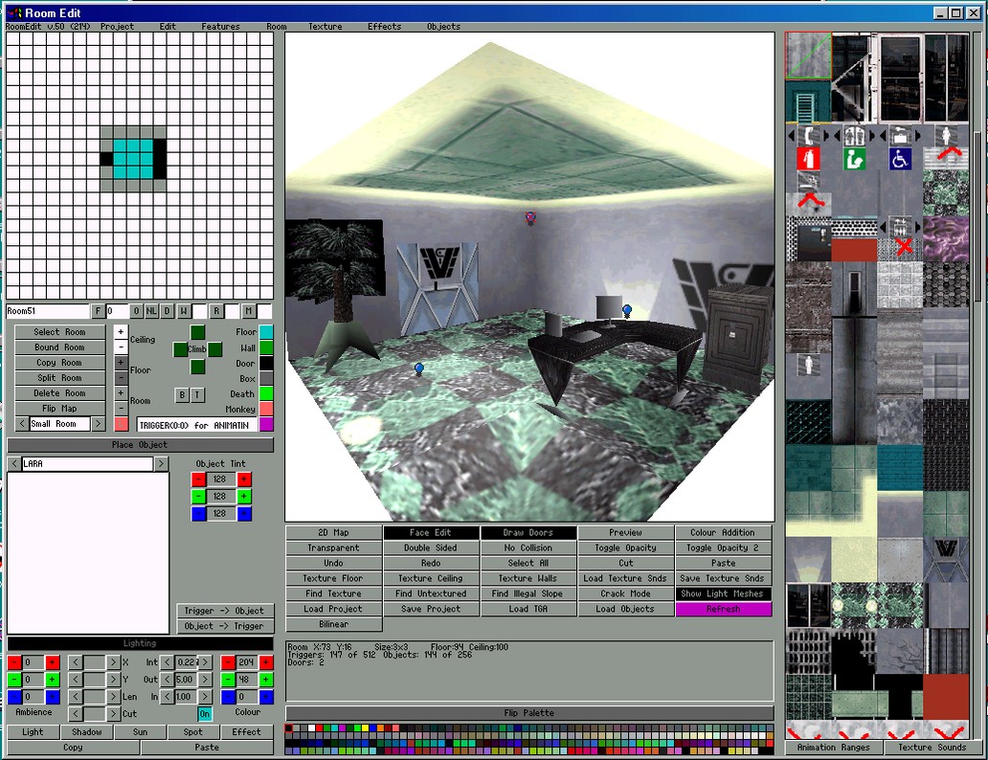
Task: Click the purple Refresh button
Action: [723, 610]
